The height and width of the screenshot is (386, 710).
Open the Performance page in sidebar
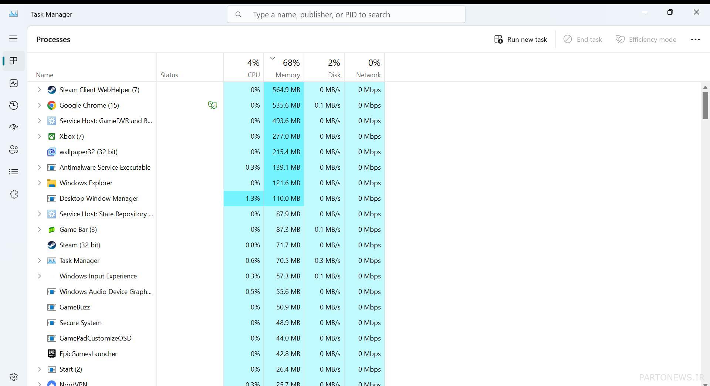tap(14, 83)
